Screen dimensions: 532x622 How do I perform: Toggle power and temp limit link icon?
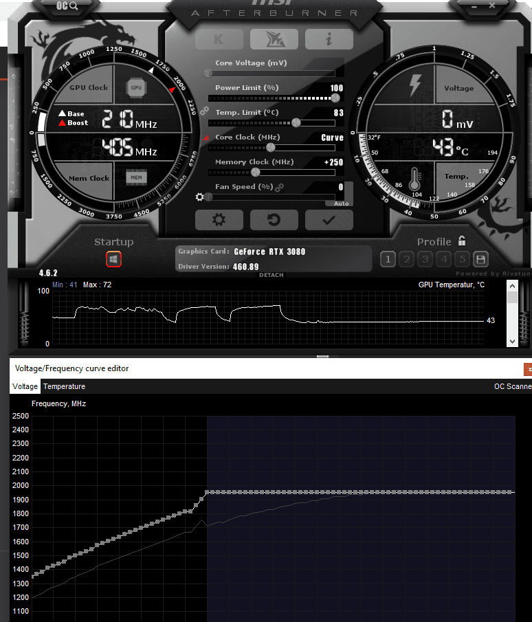204,111
